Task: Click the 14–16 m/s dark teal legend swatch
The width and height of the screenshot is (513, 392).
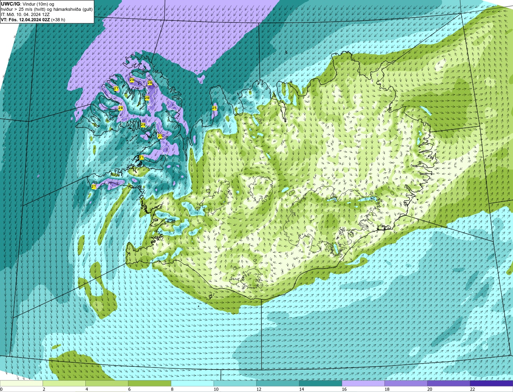Action: (321, 383)
